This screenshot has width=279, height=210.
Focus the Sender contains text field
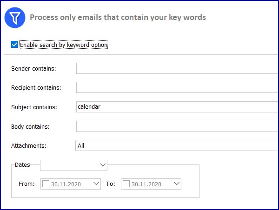click(178, 68)
